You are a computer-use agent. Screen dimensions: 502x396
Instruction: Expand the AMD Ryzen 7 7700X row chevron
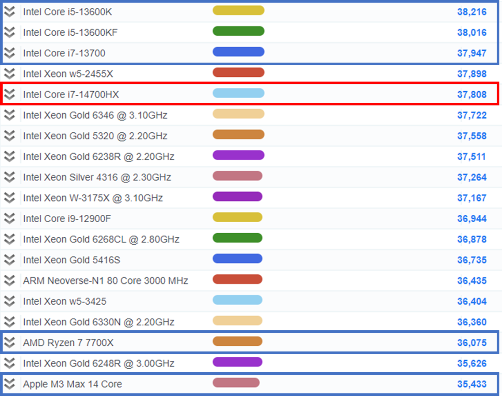[10, 343]
